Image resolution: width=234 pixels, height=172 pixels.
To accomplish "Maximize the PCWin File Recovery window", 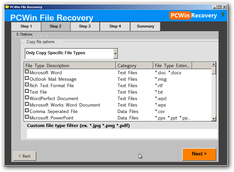I will pyautogui.click(x=219, y=7).
